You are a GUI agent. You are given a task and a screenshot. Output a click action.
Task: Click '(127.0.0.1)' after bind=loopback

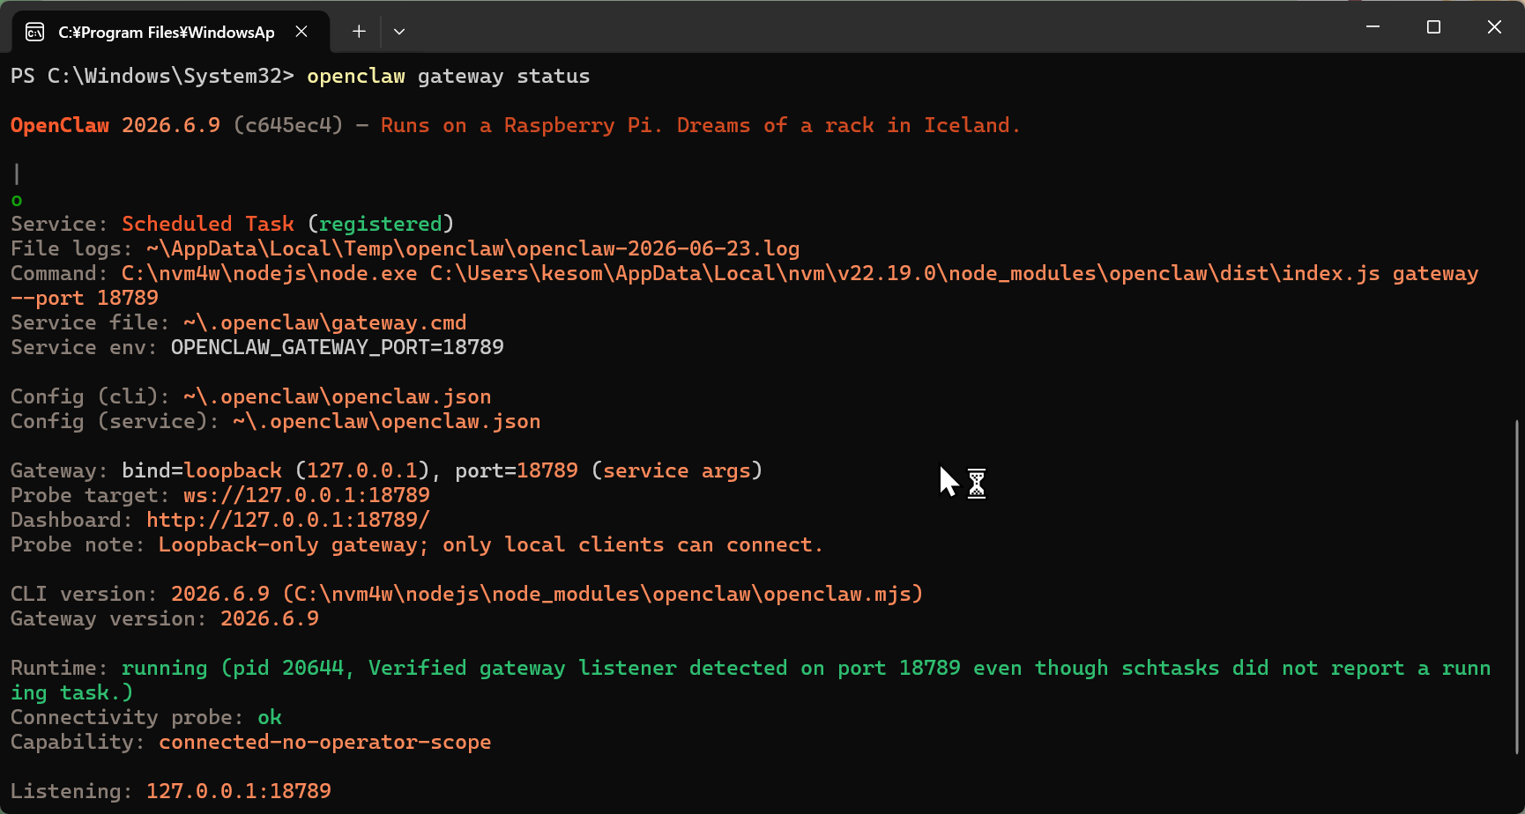point(362,471)
